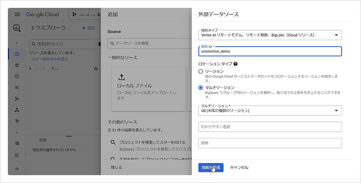Open the BigQuery home icon

[x=17, y=28]
